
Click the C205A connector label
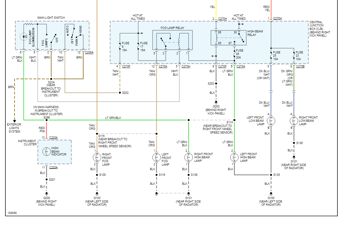click(x=89, y=52)
